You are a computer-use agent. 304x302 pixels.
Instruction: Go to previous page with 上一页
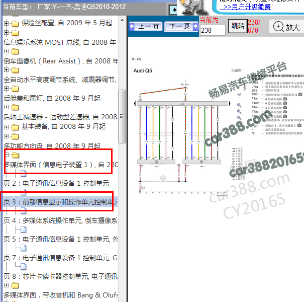pos(146,26)
